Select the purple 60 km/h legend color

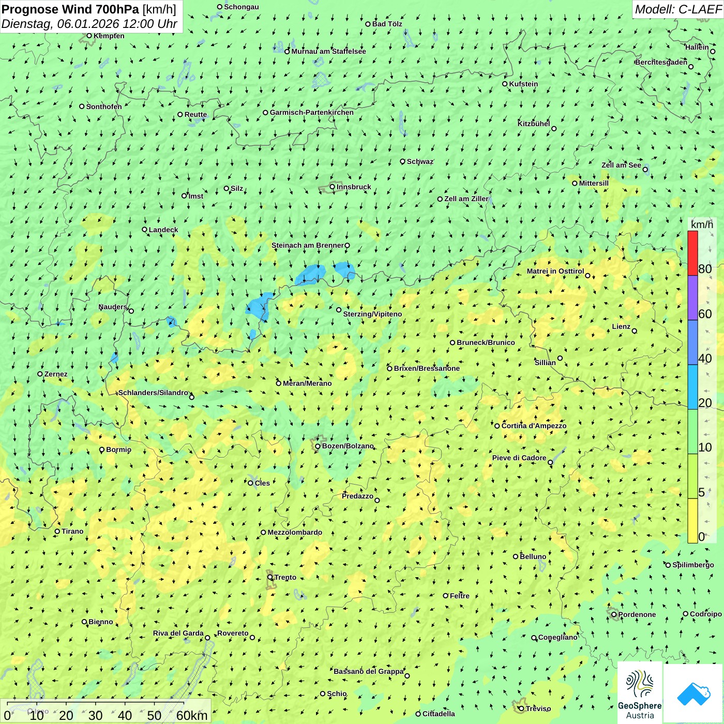[x=692, y=298]
